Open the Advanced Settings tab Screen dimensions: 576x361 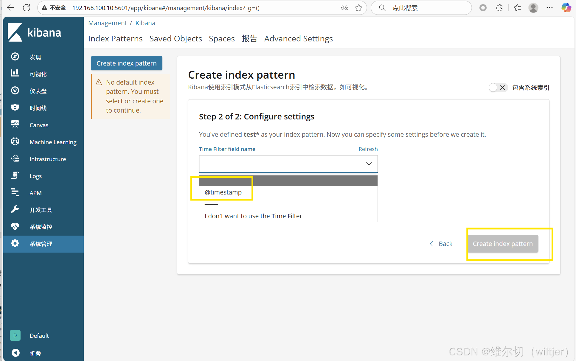coord(298,39)
